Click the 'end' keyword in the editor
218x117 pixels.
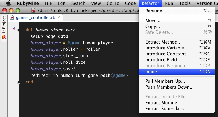29,82
